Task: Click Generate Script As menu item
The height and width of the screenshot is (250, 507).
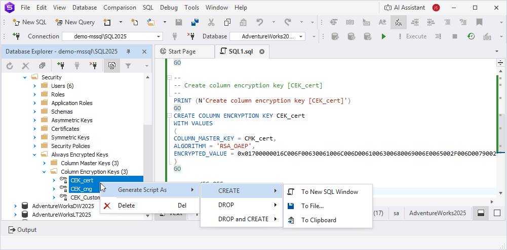Action: [x=150, y=190]
